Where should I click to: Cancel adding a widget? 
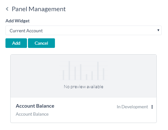(41, 43)
